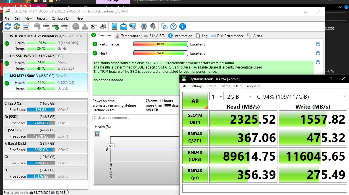
Task: Open the Theme menu in CrystalDiskMark
Action: (225, 86)
